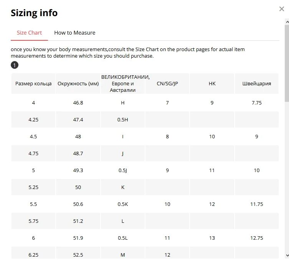This screenshot has height=267, width=289.
Task: Select the Размер кольца column header
Action: click(x=33, y=83)
